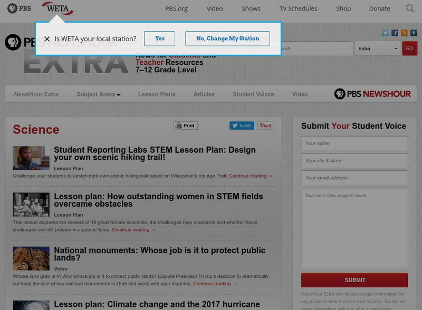Select the orange RSS feed icon
The image size is (422, 310).
click(x=404, y=33)
